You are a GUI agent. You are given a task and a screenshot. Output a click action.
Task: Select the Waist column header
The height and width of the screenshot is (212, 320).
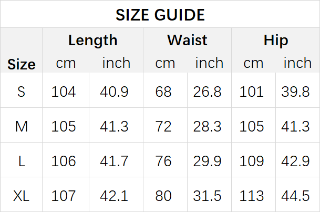188,40
